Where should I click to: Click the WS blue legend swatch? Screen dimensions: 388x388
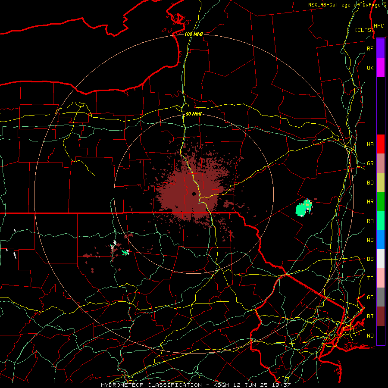click(381, 240)
